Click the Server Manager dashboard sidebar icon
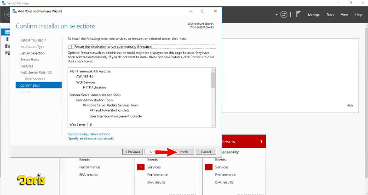 [7, 32]
